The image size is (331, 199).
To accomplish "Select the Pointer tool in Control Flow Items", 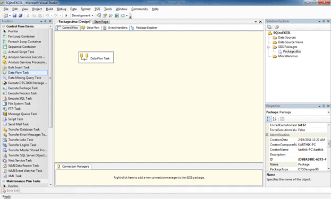I will point(13,31).
